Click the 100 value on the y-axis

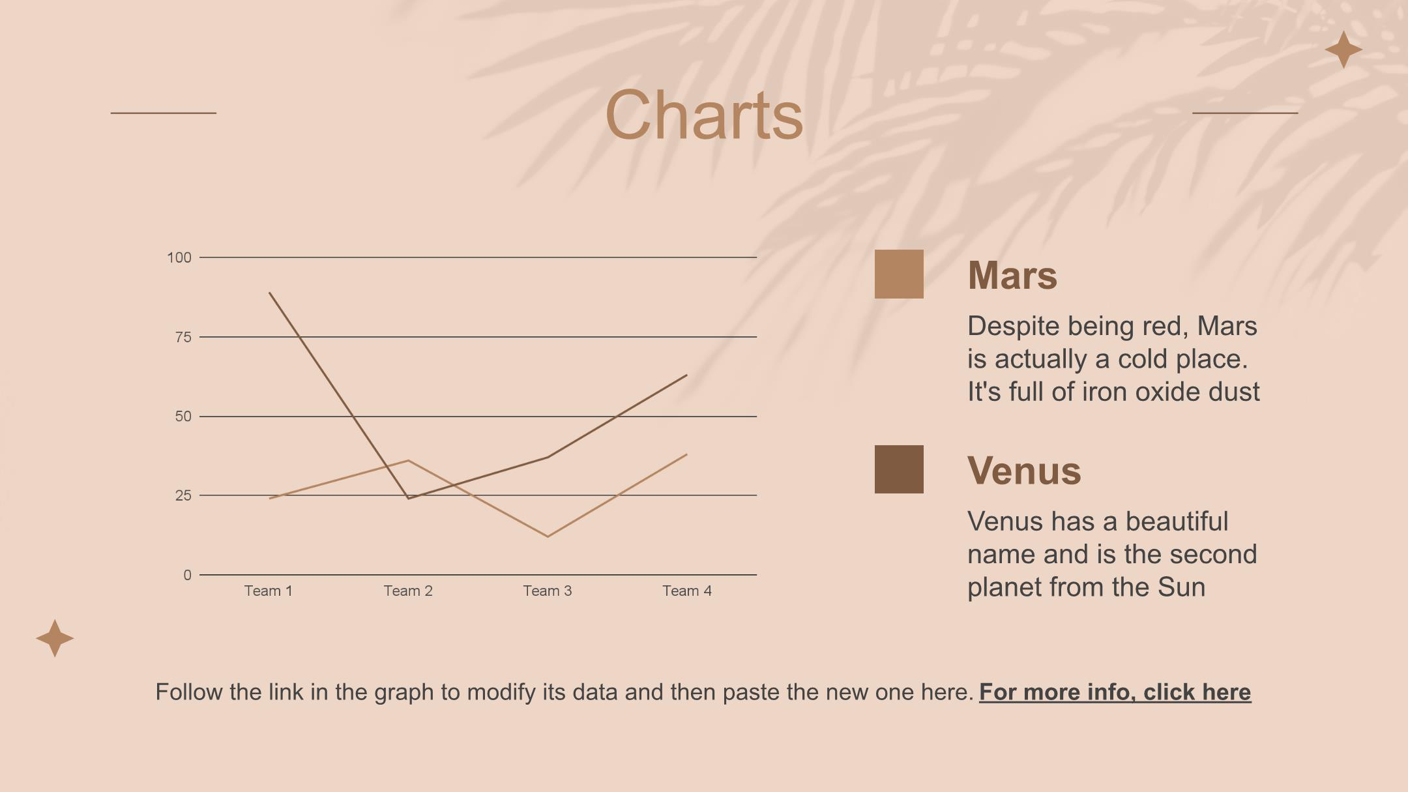point(179,257)
